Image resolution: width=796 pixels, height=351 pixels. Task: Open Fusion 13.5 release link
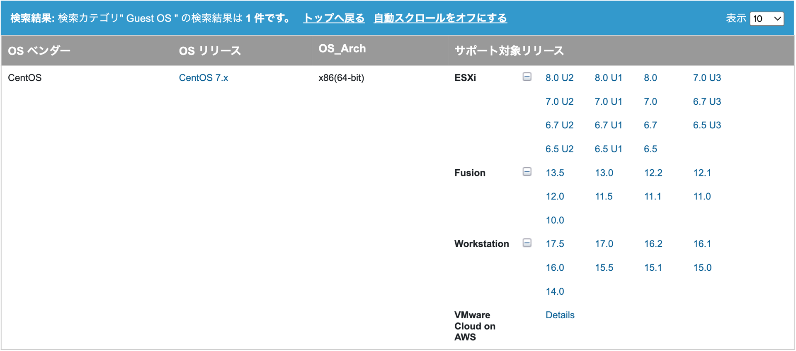555,173
